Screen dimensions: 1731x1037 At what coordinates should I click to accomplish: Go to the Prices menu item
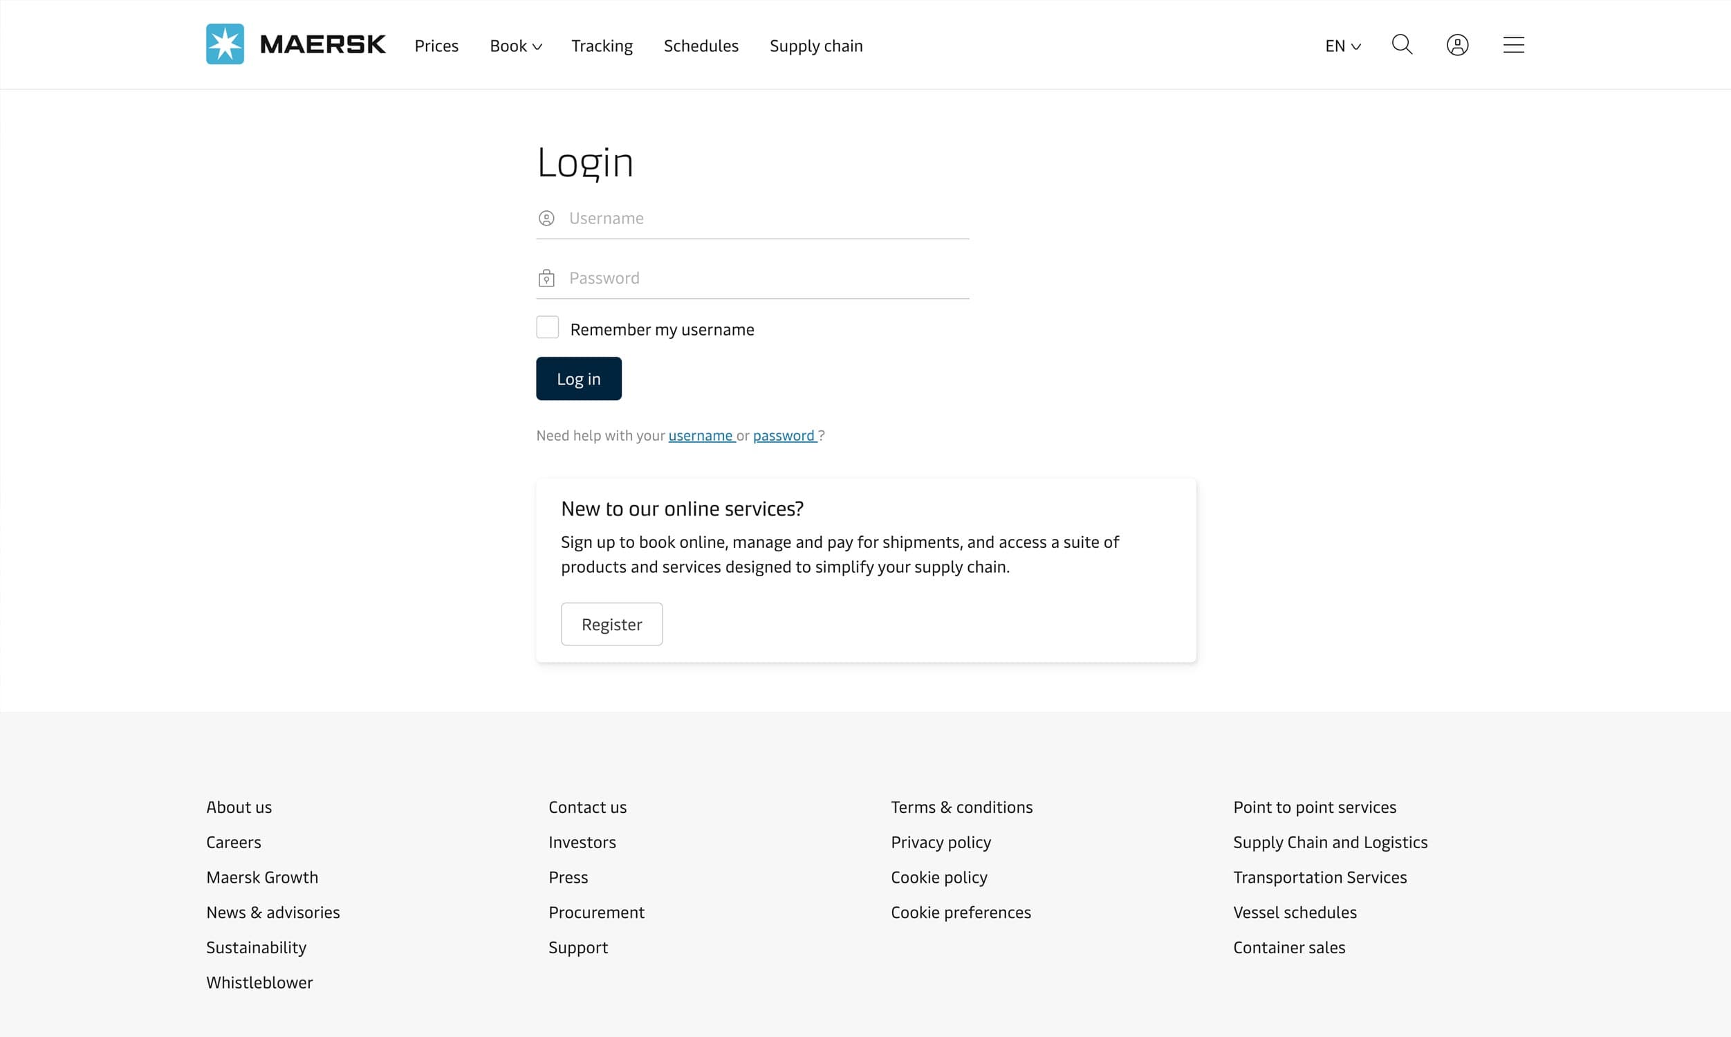[436, 46]
